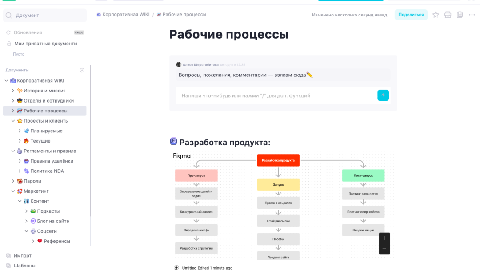Viewport: 480px width, 270px height.
Task: Select Правила удалёнки in the sidebar
Action: coord(52,161)
